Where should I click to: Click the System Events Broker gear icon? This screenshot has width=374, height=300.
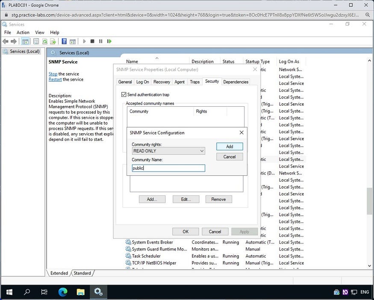pyautogui.click(x=128, y=242)
